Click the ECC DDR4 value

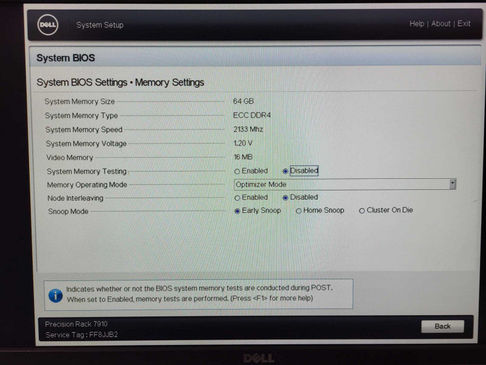(252, 115)
